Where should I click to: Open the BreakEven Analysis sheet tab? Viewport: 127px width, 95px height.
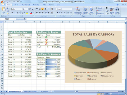[x=30, y=92]
